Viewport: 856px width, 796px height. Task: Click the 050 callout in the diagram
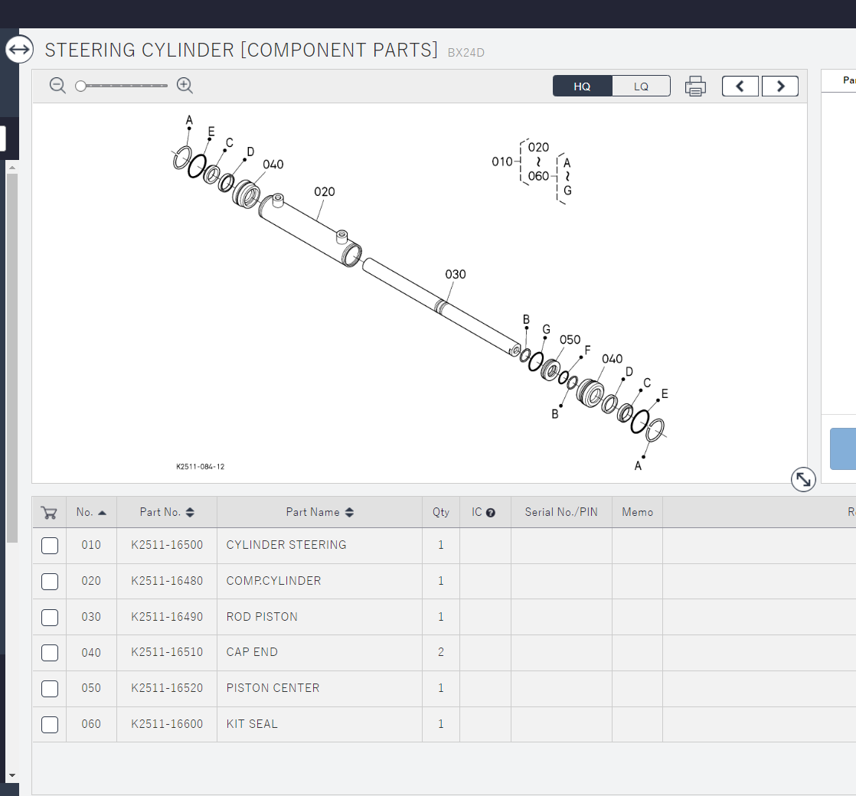pos(570,340)
